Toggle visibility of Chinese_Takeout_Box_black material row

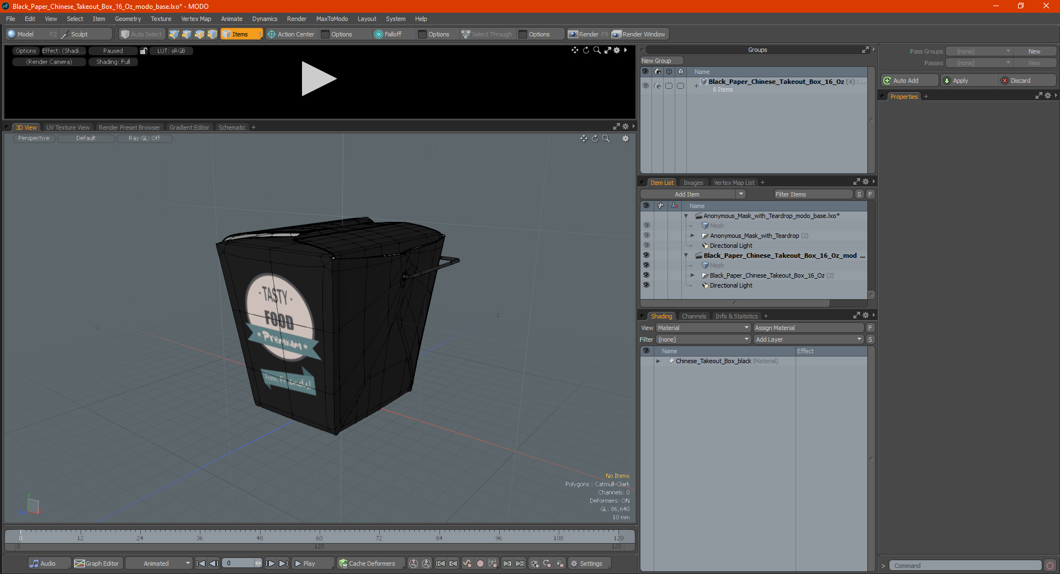[x=646, y=361]
